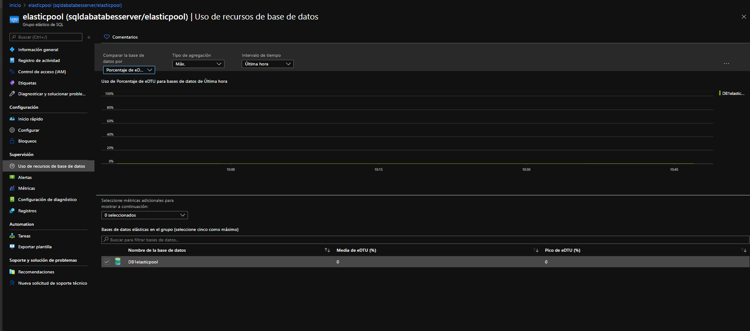Open Recomendaciones in the sidebar
This screenshot has height=331, width=750.
tap(36, 272)
